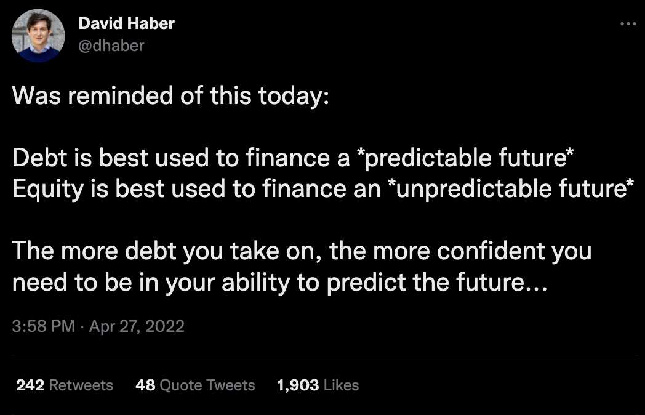Open the David Haber display name link
The image size is (645, 415).
coord(126,23)
